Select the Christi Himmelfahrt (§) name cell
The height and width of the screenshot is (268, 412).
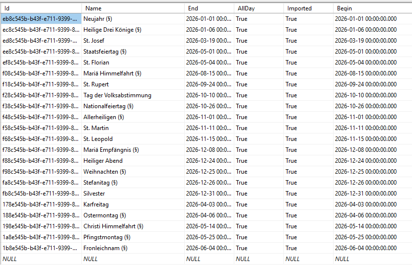click(113, 226)
